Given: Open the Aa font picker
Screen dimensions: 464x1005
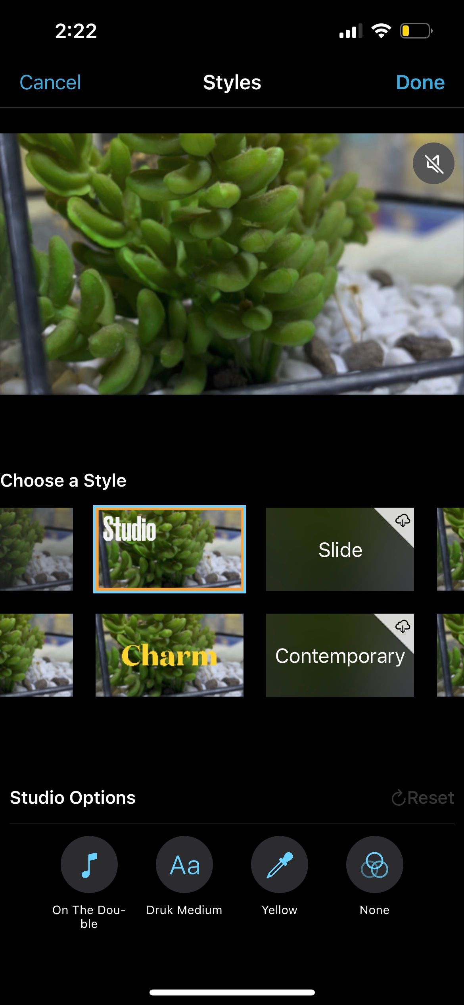Looking at the screenshot, I should 184,864.
